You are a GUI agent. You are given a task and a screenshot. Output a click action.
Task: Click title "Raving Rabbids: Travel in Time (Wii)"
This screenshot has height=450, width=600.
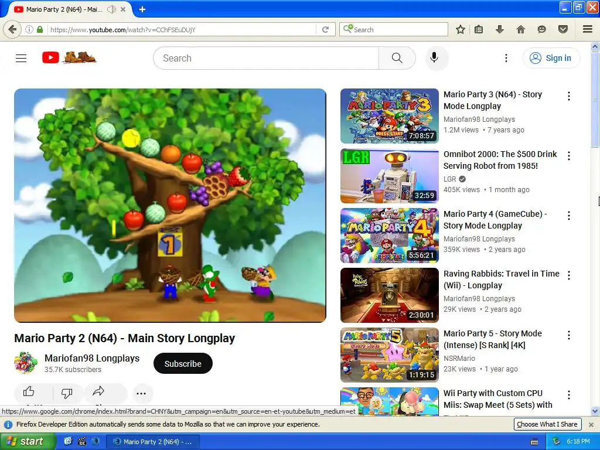pos(502,279)
